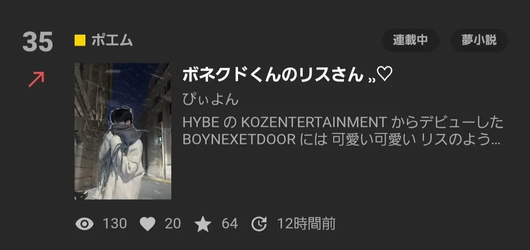Click the eye views icon
Screen dimensions: 530x250
pos(84,224)
